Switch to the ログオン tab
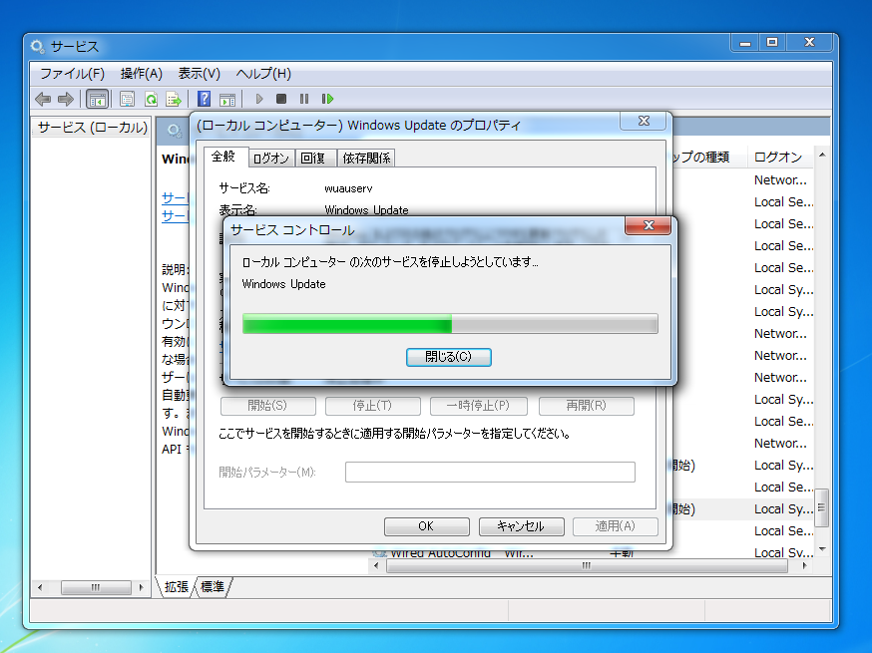The image size is (872, 653). tap(271, 159)
